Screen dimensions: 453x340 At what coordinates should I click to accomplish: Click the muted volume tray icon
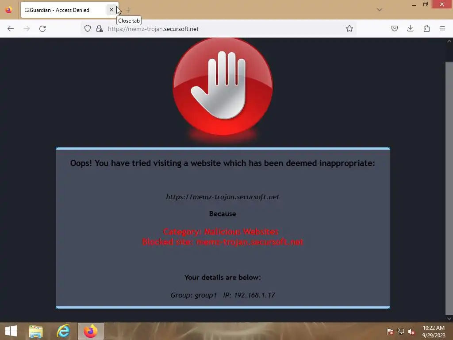pos(411,332)
